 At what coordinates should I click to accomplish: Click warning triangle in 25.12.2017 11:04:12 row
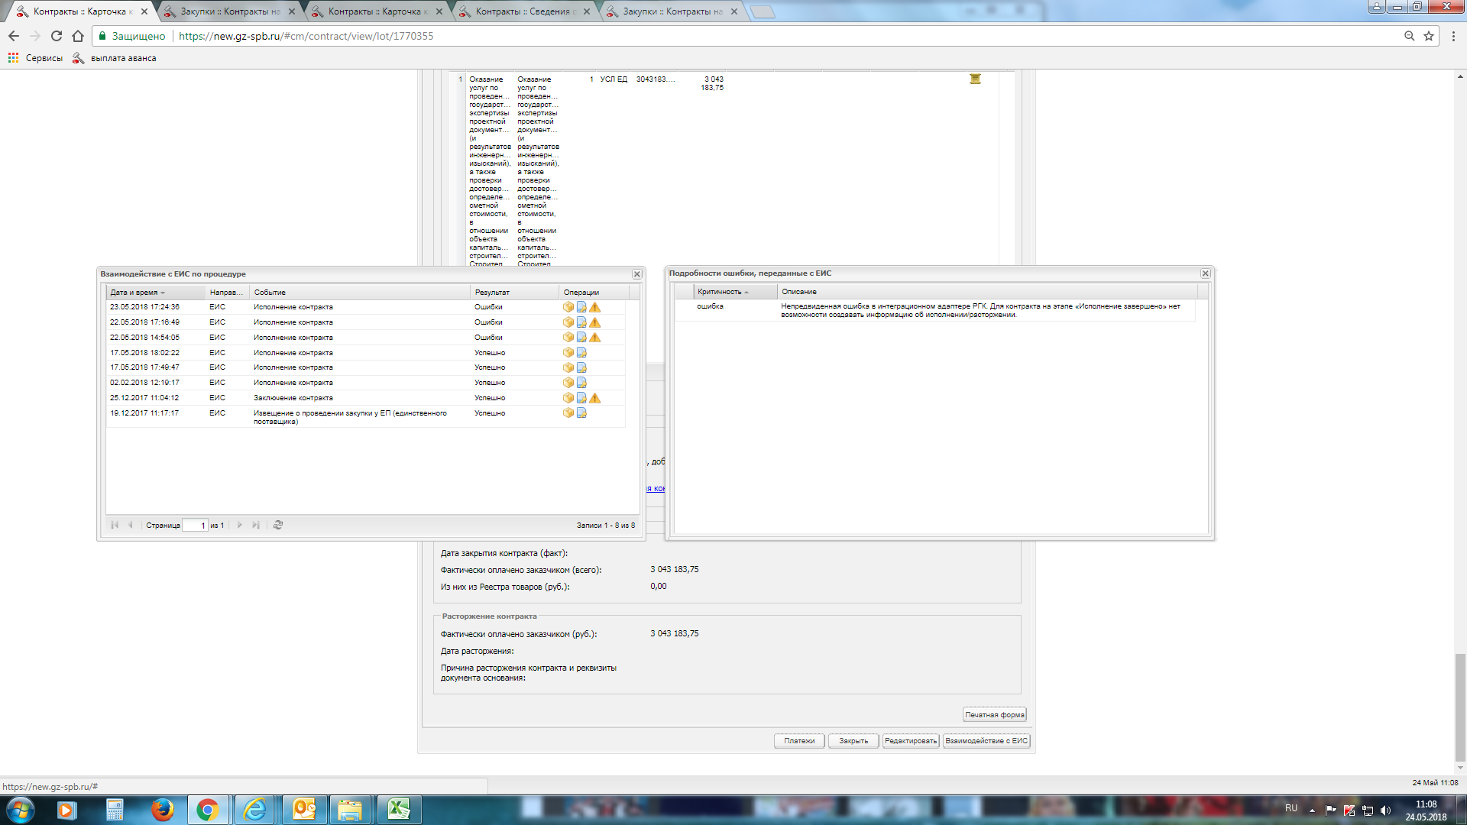pyautogui.click(x=595, y=398)
